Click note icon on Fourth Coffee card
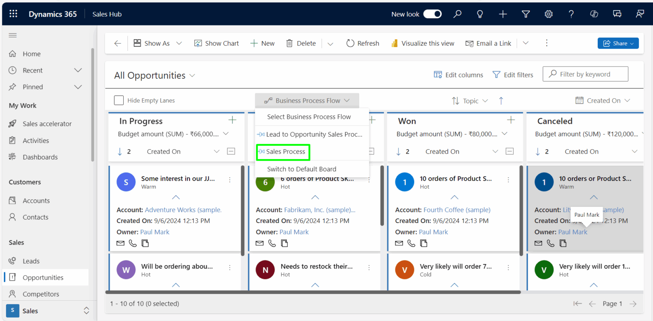 [x=424, y=243]
